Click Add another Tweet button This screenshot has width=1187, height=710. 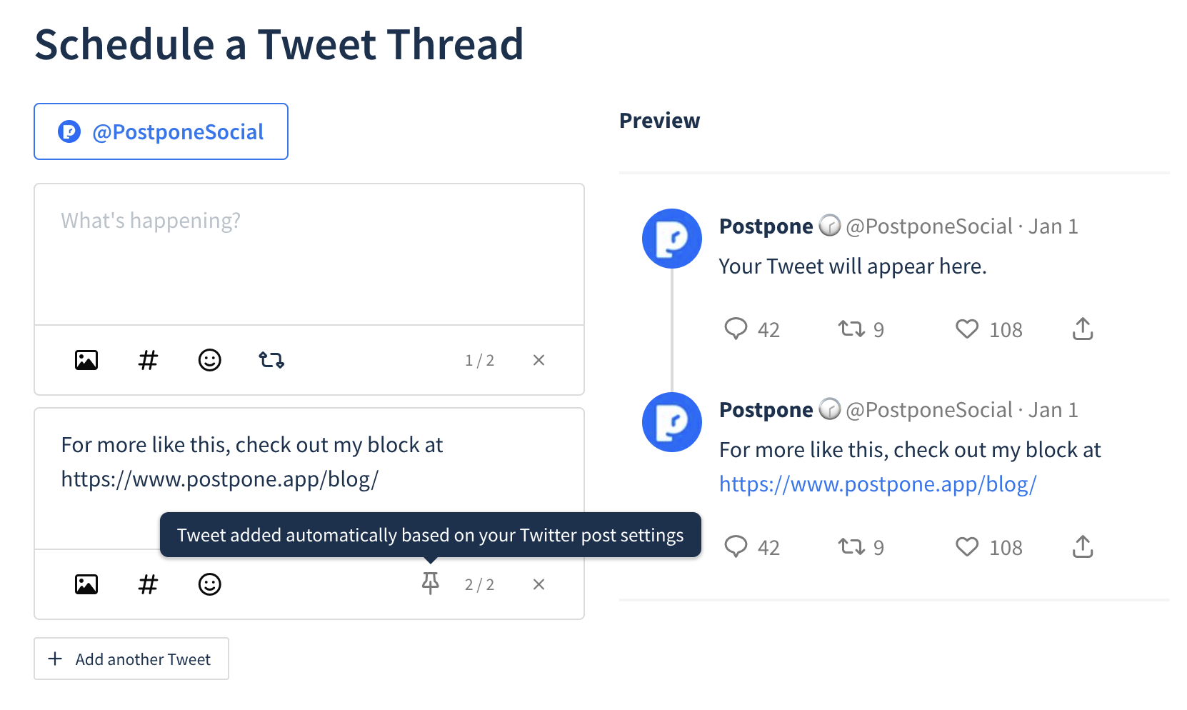point(131,659)
